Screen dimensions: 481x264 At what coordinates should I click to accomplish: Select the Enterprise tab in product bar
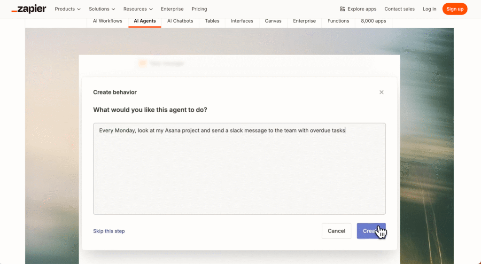(x=304, y=21)
